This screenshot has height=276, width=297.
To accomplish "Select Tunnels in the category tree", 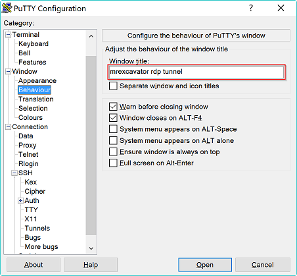I will pyautogui.click(x=37, y=228).
